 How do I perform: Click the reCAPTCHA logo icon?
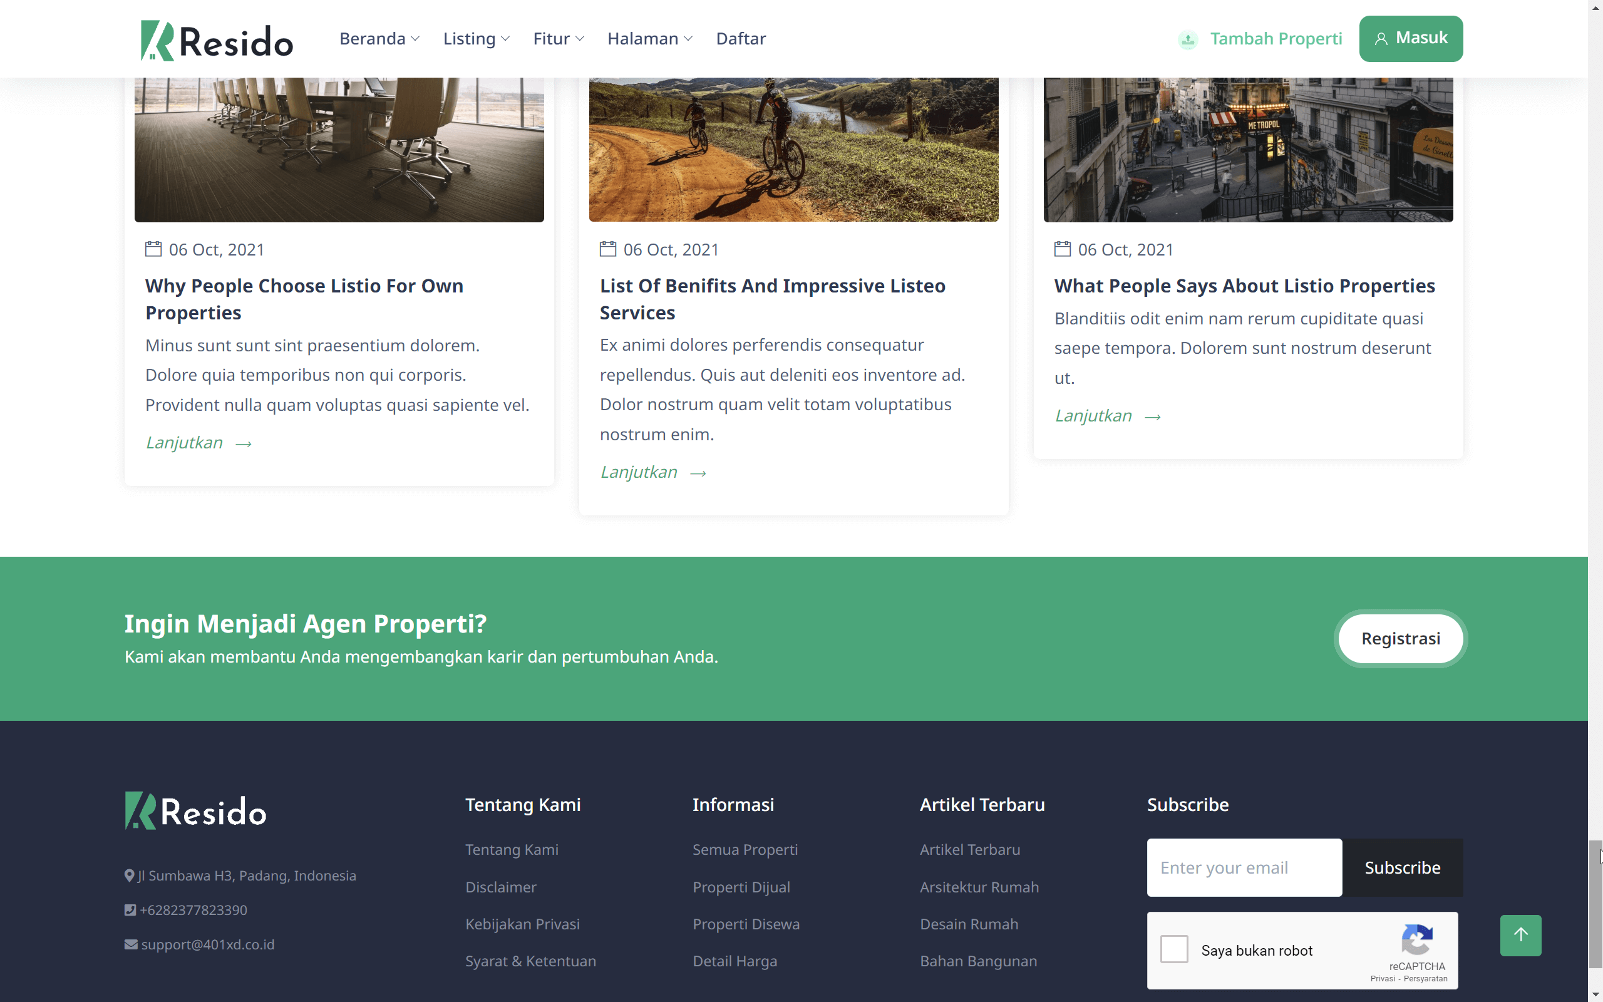(x=1417, y=940)
